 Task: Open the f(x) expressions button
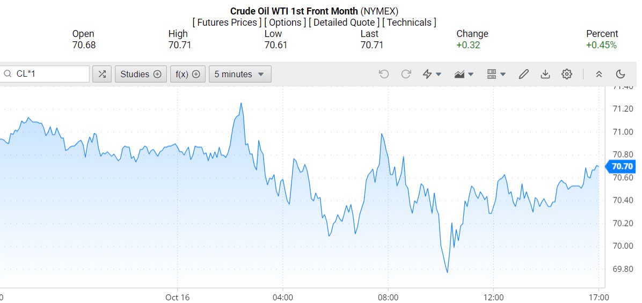188,74
